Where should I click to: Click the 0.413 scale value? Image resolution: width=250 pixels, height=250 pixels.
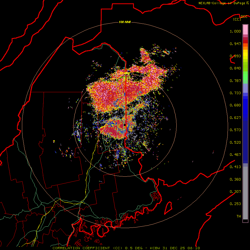pos(235,167)
